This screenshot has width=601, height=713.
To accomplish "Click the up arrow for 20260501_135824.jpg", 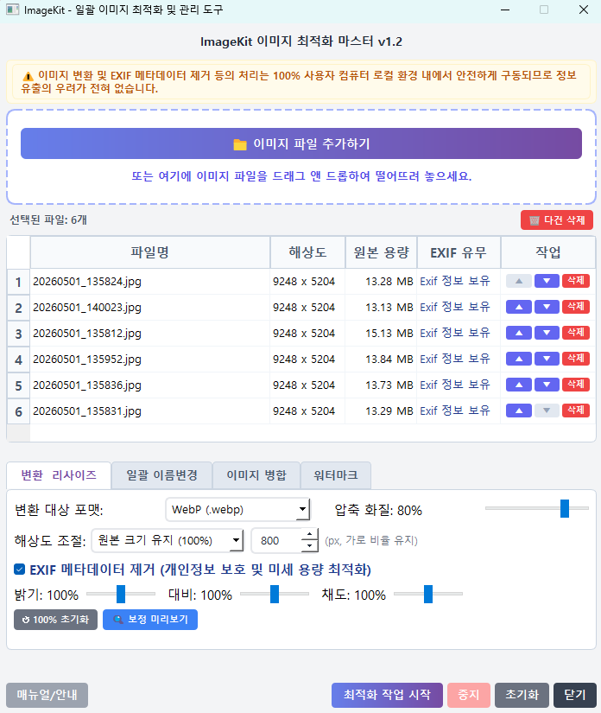I will tap(519, 281).
